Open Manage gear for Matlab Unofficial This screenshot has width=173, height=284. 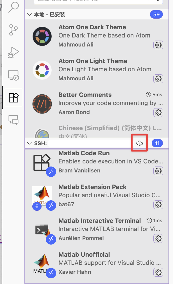click(158, 272)
